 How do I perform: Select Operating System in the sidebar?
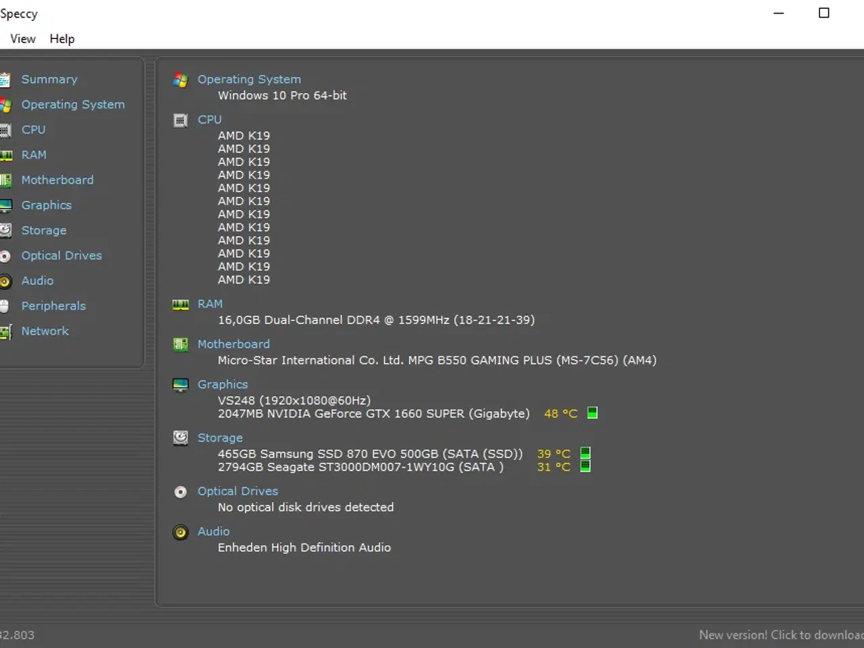[x=73, y=105]
